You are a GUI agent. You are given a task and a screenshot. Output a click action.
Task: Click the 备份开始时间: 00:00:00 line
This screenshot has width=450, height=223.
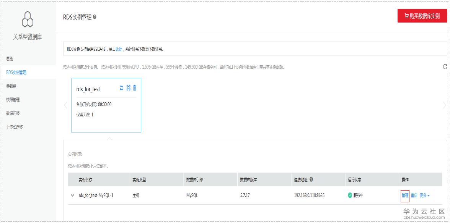pos(94,105)
